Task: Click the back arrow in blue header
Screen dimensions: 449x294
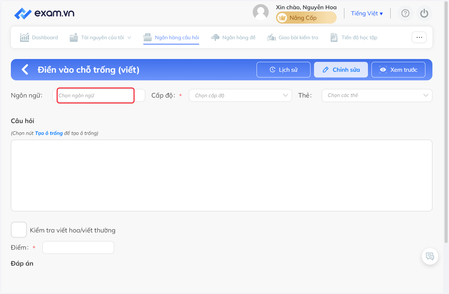Action: coord(25,70)
